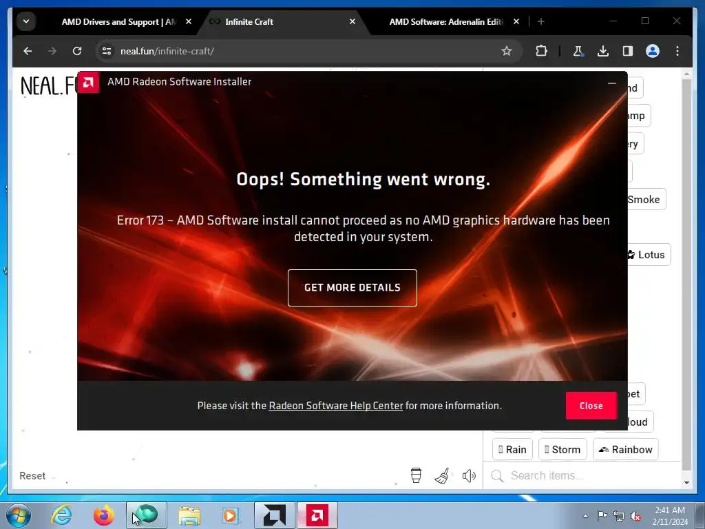Viewport: 705px width, 529px height.
Task: Select the Rainbow item
Action: tap(625, 449)
